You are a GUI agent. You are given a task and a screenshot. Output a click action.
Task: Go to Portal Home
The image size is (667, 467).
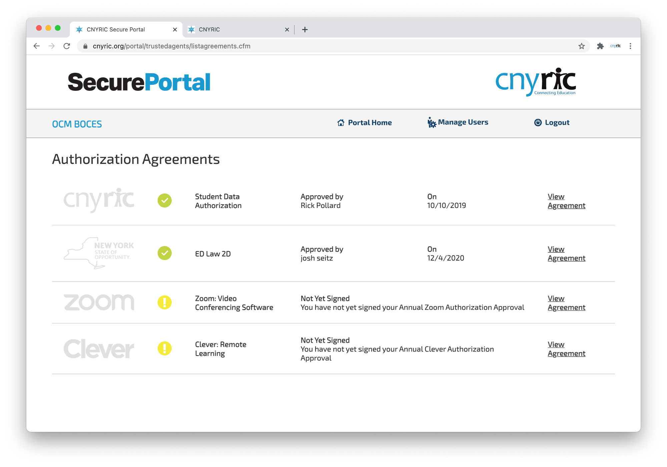pyautogui.click(x=365, y=123)
